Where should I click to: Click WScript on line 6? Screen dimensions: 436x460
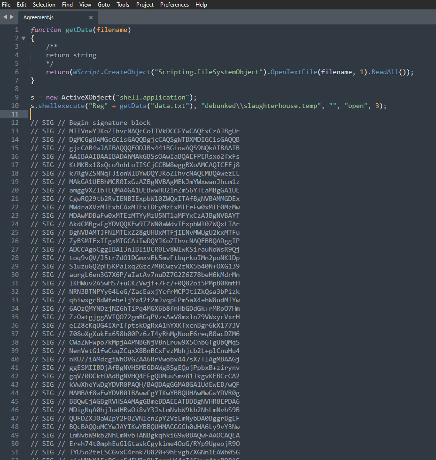pos(86,72)
